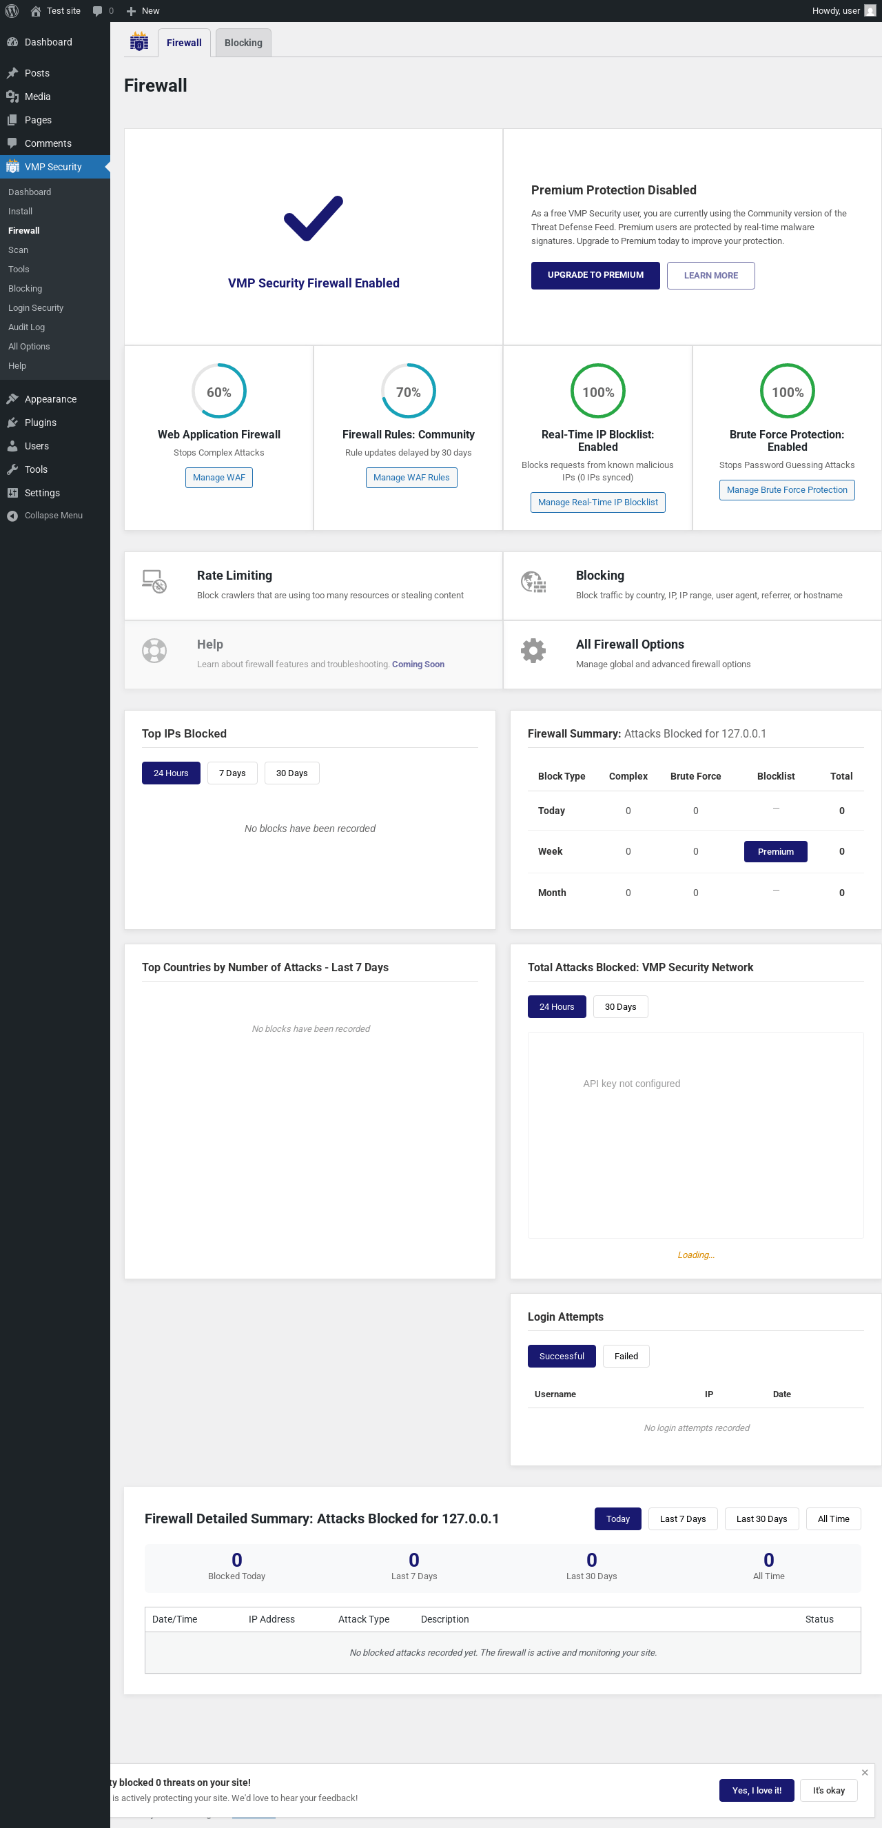Image resolution: width=882 pixels, height=1828 pixels.
Task: Click the Blocking globe icon
Action: point(533,582)
